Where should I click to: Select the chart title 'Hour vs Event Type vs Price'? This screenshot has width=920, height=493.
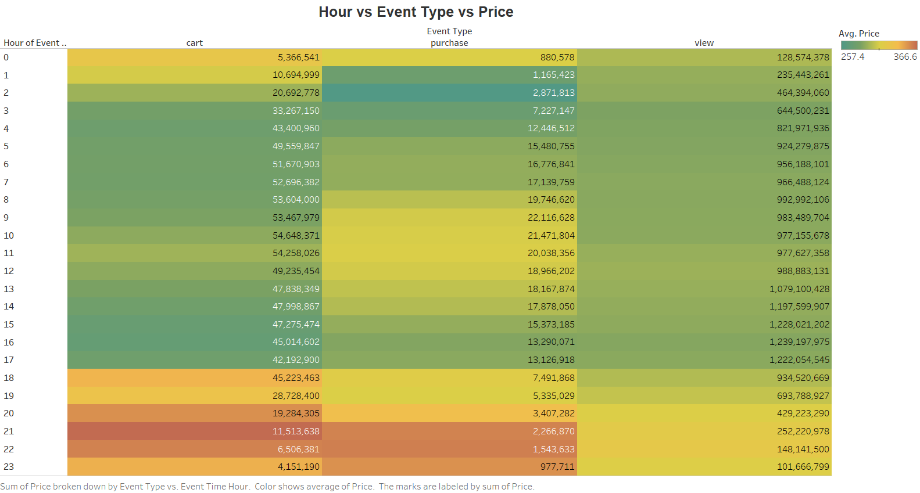[416, 12]
